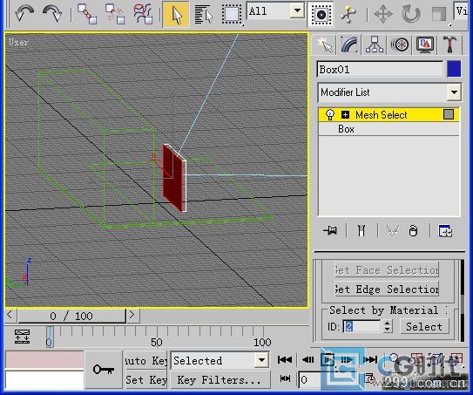Open the Selected key filter dropdown

coord(220,360)
